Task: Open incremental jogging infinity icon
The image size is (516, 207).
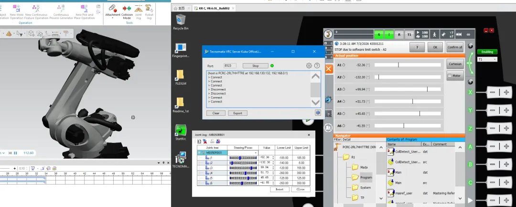Action: pyautogui.click(x=468, y=34)
